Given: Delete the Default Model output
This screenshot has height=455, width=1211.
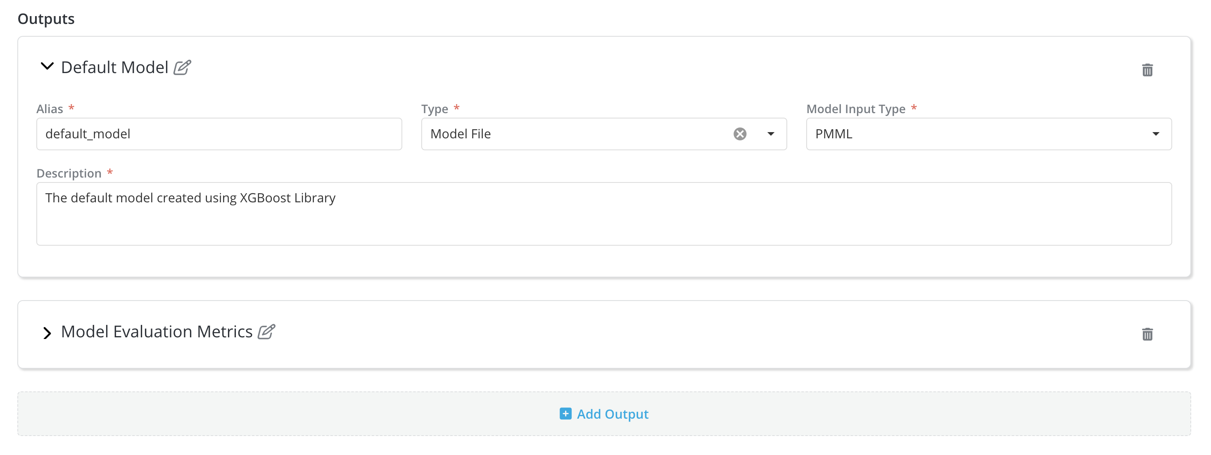Looking at the screenshot, I should coord(1147,70).
